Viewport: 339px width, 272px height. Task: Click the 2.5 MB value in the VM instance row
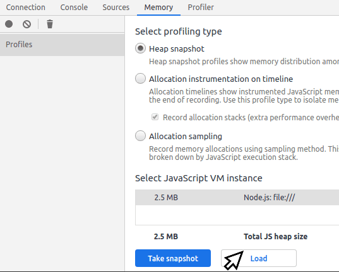(166, 198)
